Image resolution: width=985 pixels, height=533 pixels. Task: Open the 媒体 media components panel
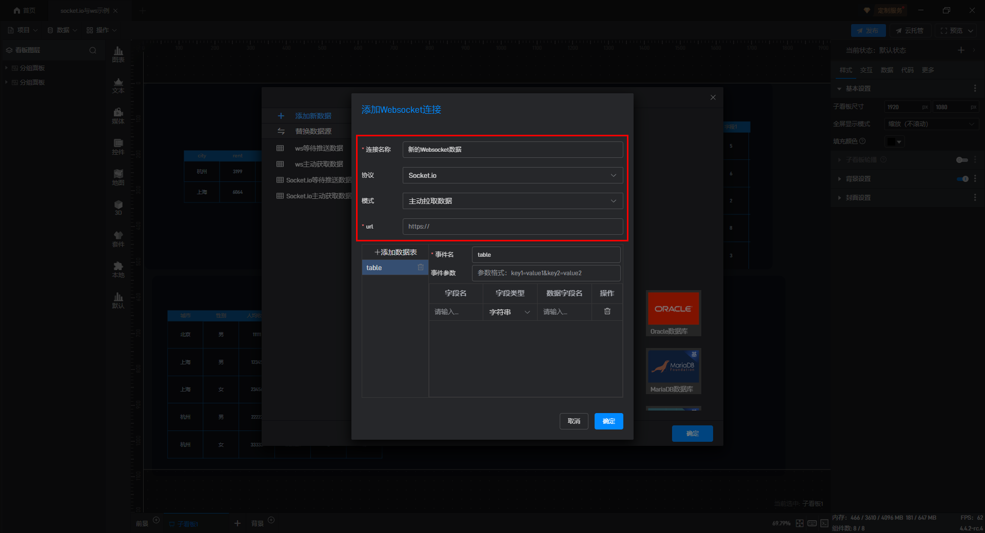pyautogui.click(x=118, y=116)
